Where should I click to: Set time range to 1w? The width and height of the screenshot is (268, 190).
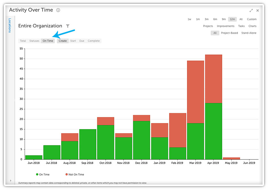click(x=189, y=19)
